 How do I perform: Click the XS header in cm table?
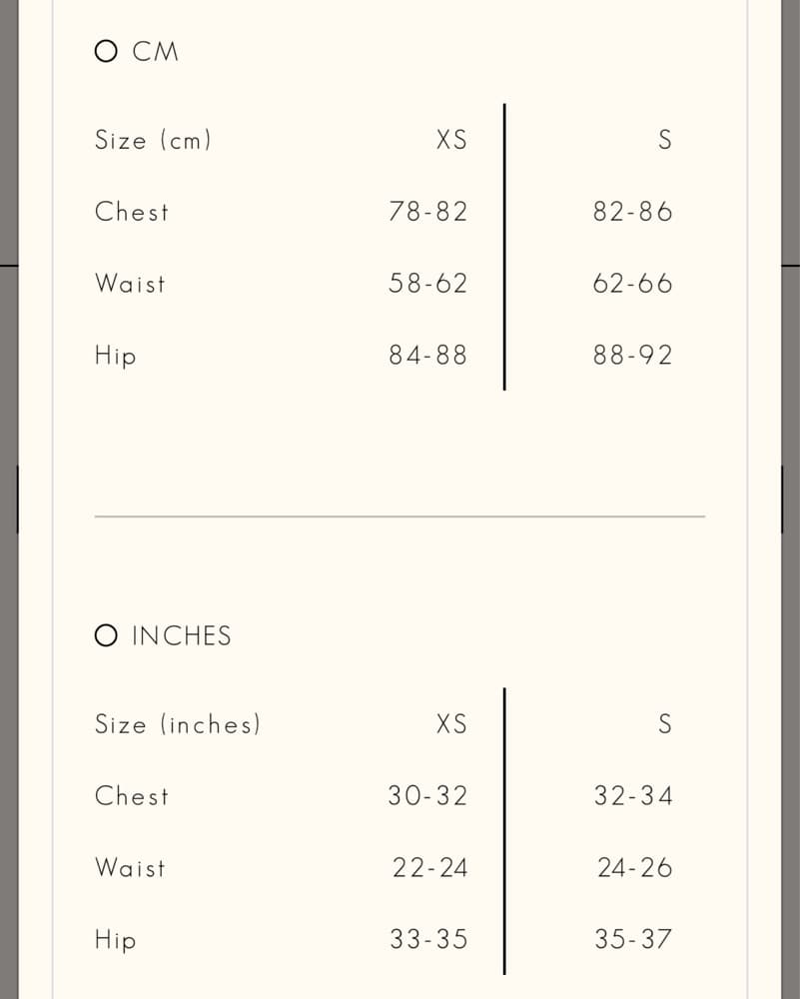point(451,140)
